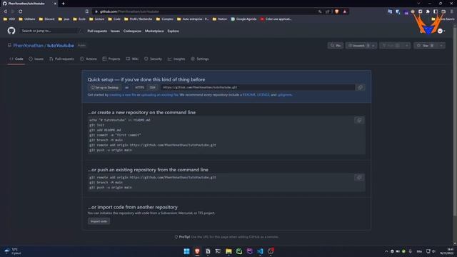Expand the Star lists dropdown arrow

click(x=441, y=46)
